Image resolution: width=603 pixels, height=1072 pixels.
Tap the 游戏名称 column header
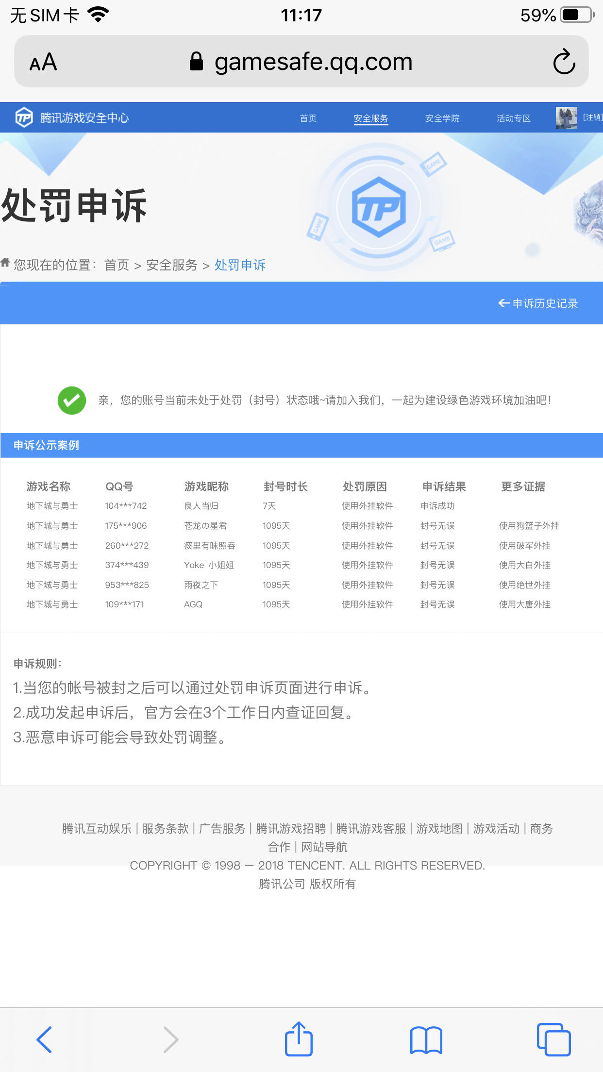coord(49,486)
